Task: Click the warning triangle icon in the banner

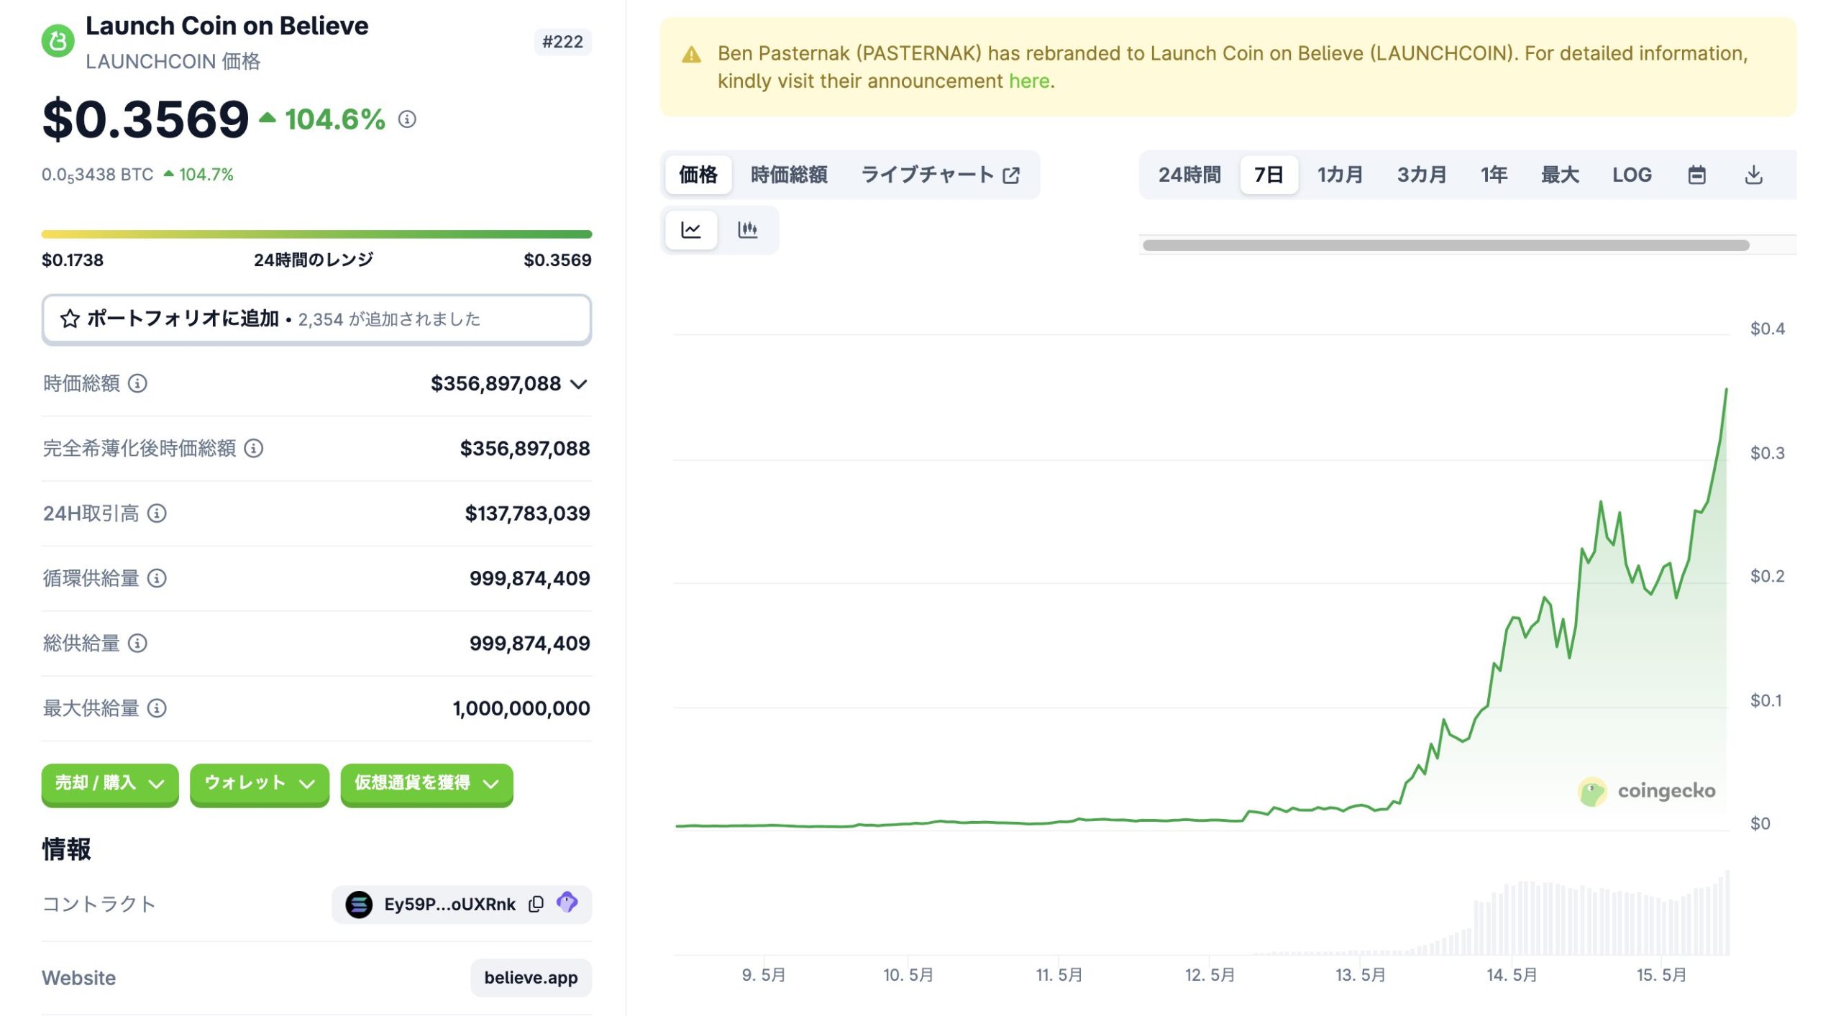Action: click(691, 55)
